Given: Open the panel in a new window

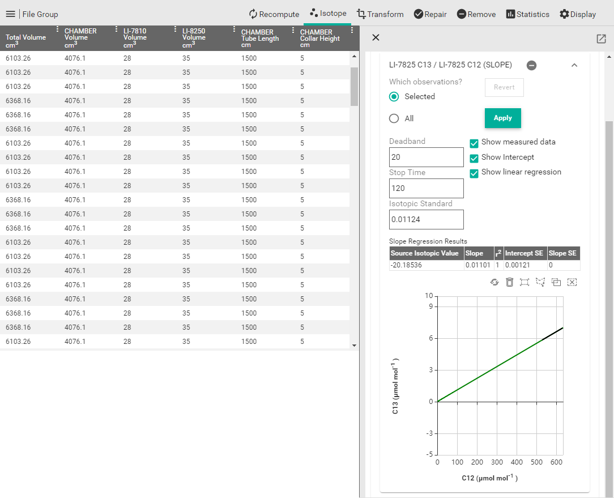Looking at the screenshot, I should (601, 39).
